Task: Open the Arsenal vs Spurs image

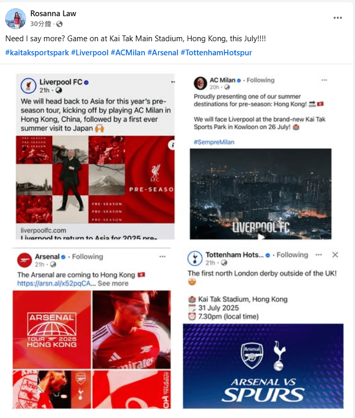Action: [263, 365]
